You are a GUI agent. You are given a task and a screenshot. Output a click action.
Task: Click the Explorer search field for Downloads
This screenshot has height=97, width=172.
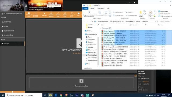pyautogui.click(x=165, y=22)
